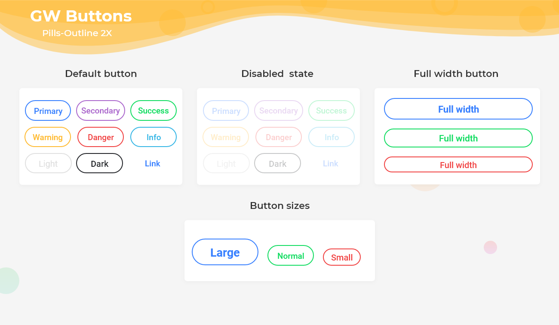This screenshot has height=325, width=559.
Task: Click the disabled Link text
Action: (331, 163)
